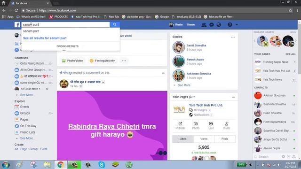Click Home in top navigation

191,25
